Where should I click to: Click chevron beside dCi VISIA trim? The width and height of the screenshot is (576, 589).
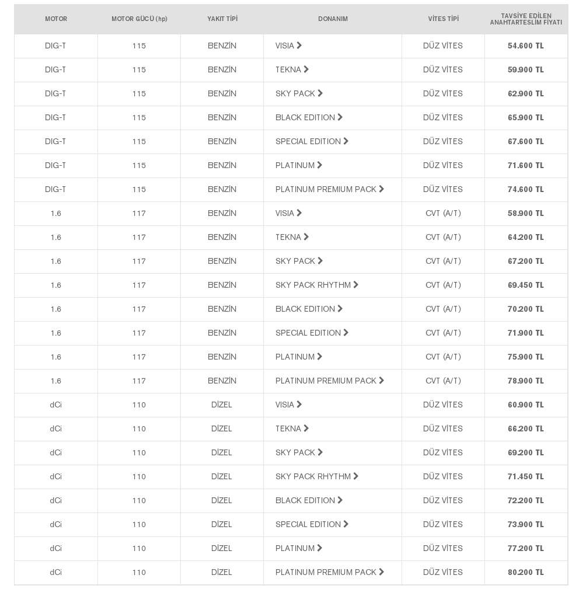299,405
